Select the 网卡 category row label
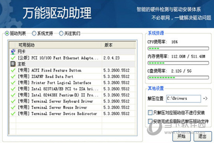 point(21,51)
